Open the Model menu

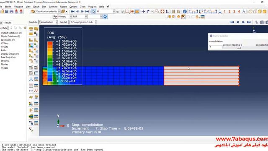[x=8, y=7]
